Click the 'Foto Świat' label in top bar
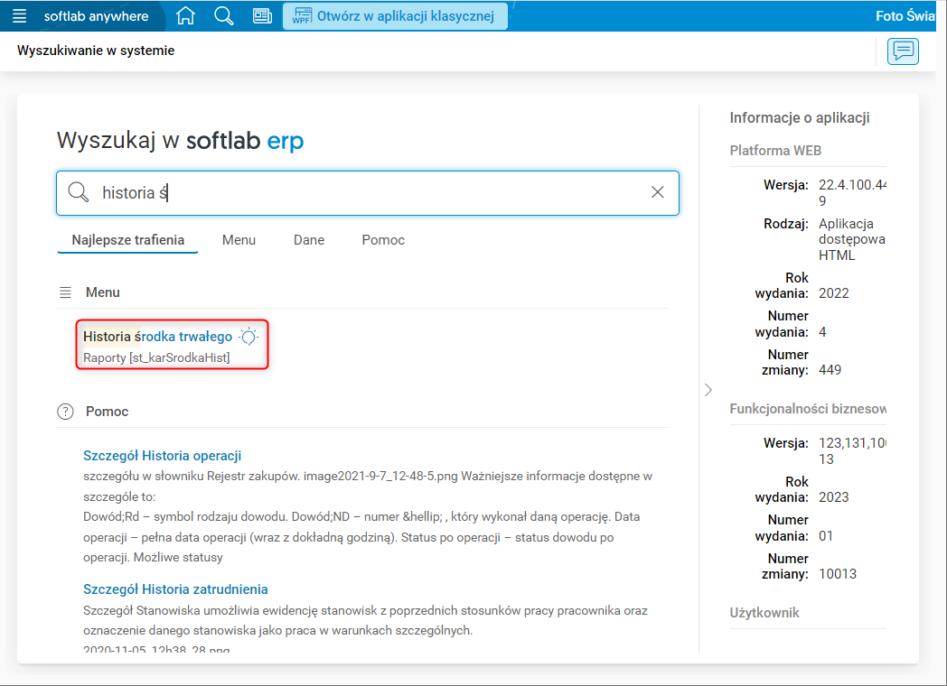947x686 pixels. coord(905,16)
